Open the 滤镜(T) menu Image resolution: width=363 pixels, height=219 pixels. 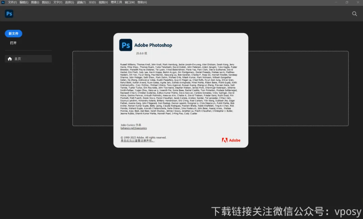(81, 2)
